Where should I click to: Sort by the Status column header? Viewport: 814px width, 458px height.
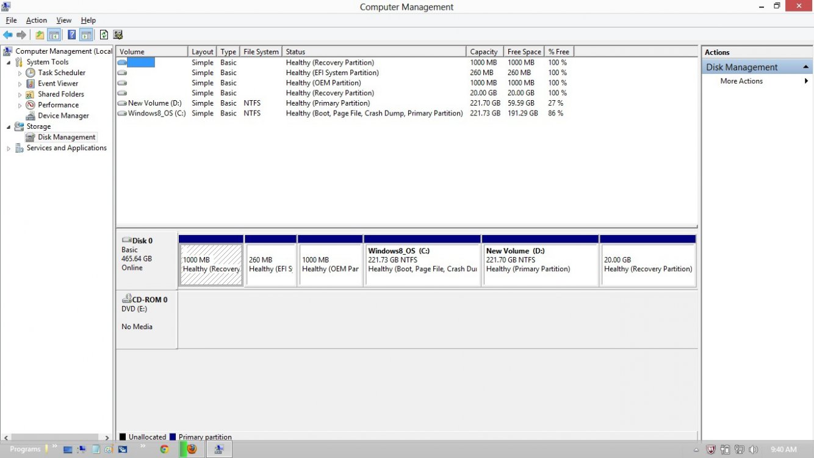[374, 52]
